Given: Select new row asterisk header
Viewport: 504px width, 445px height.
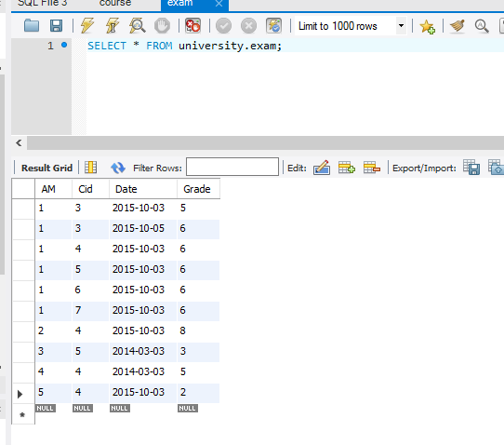Looking at the screenshot, I should [23, 414].
